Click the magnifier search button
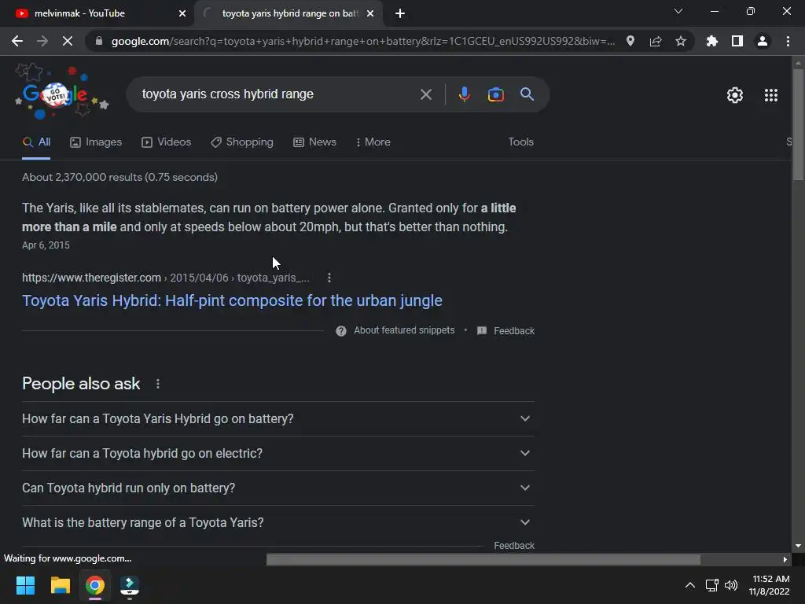805x604 pixels. (x=527, y=94)
